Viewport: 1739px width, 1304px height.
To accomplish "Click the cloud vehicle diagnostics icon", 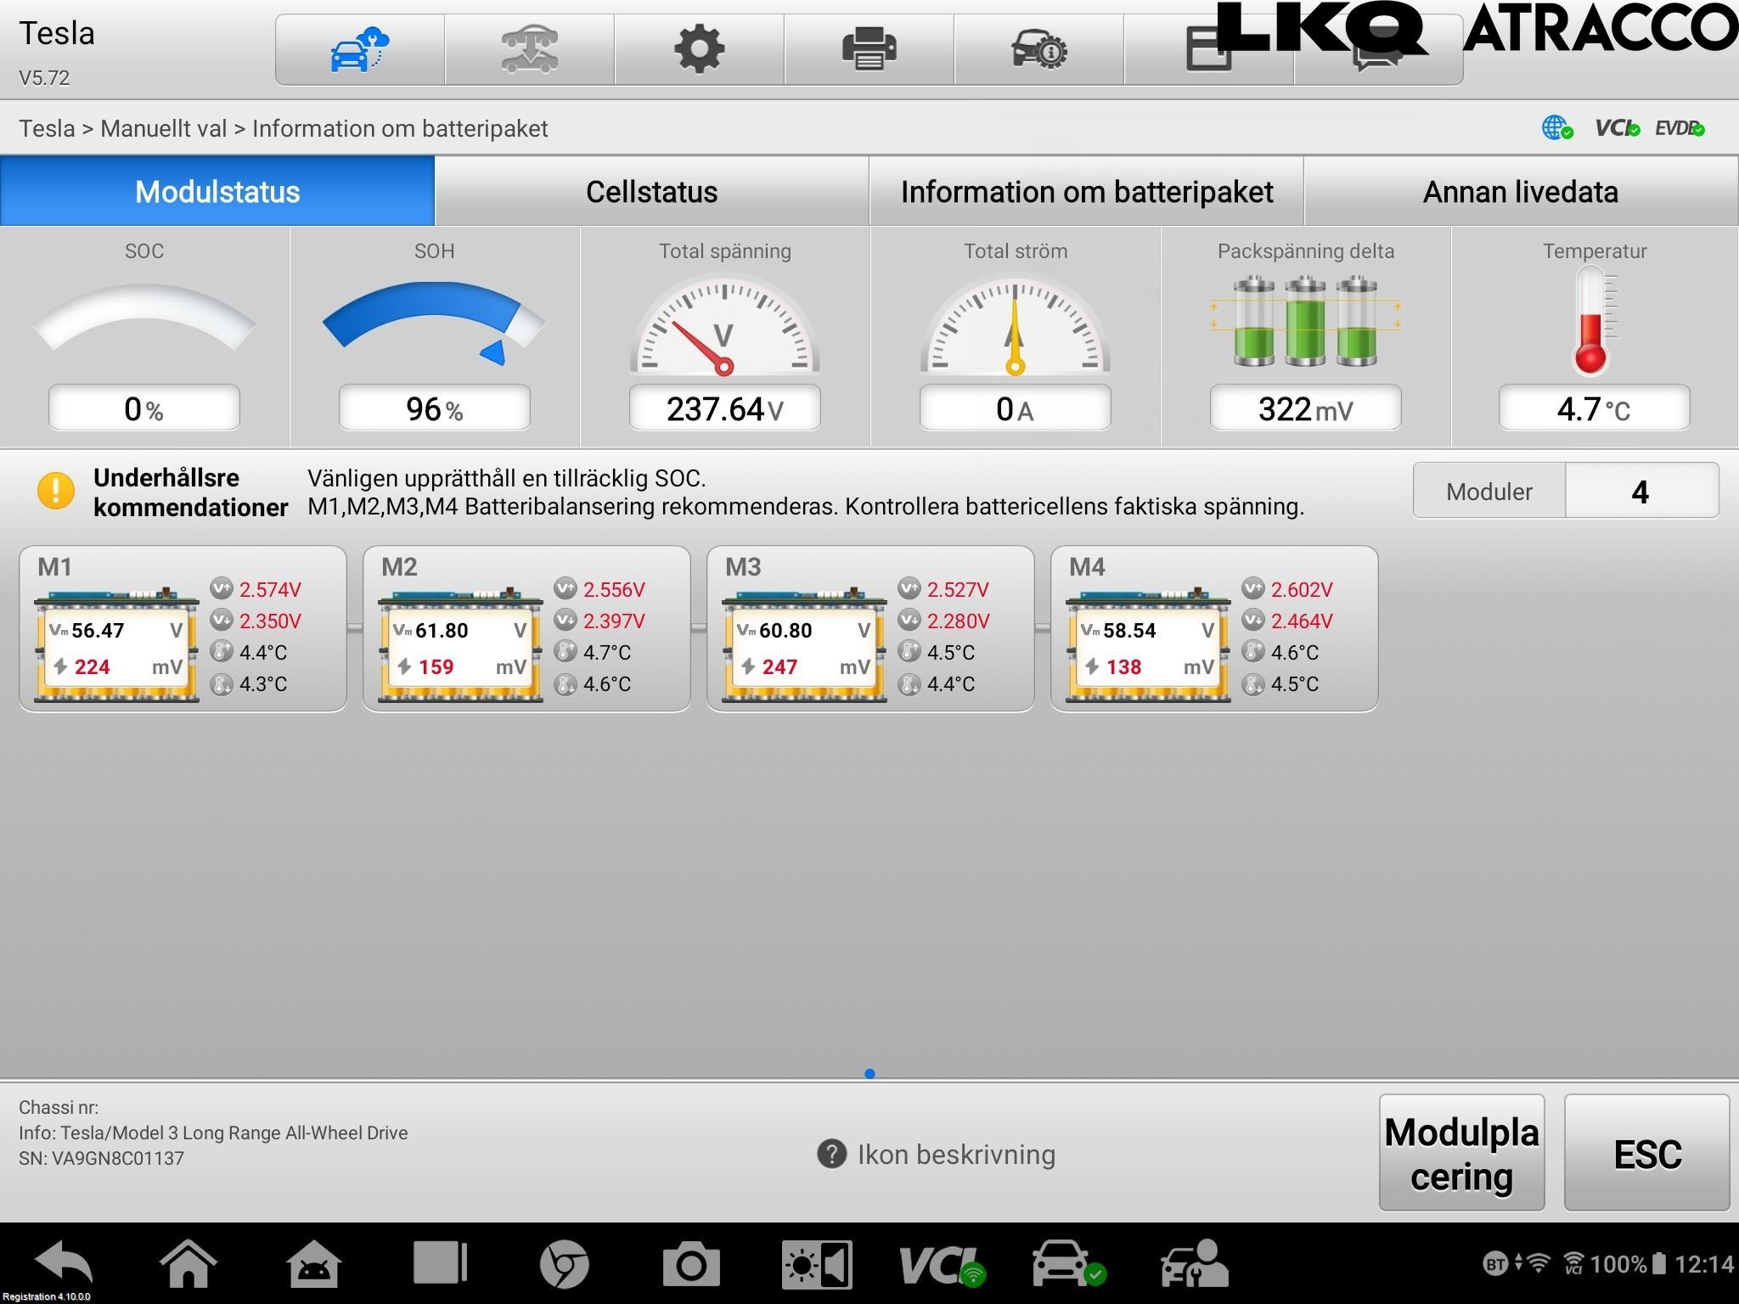I will [359, 49].
